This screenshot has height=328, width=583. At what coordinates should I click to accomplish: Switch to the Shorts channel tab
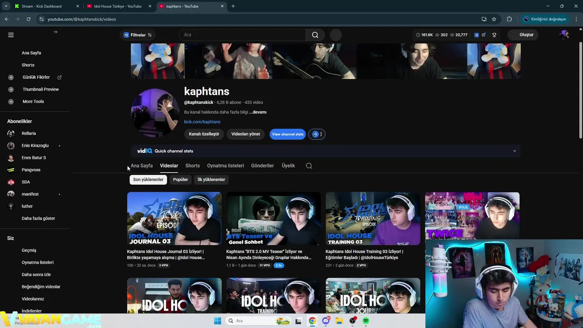click(x=193, y=166)
